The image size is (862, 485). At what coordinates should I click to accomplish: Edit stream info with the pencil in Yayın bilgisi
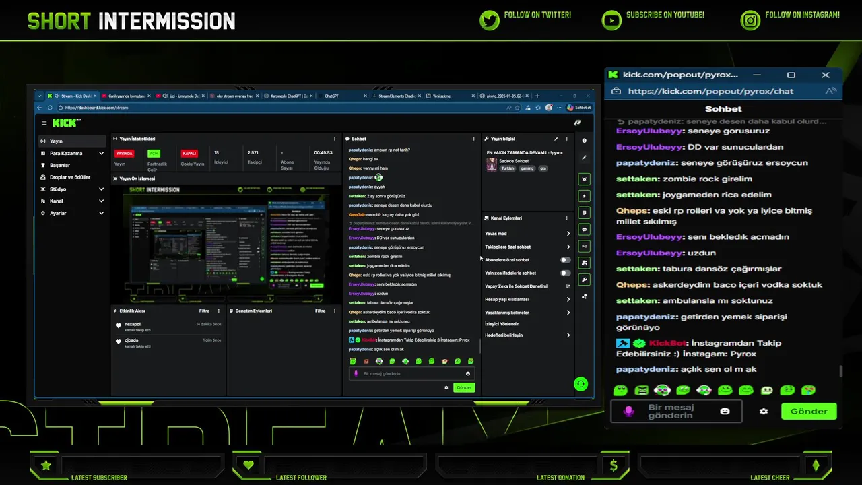[556, 139]
